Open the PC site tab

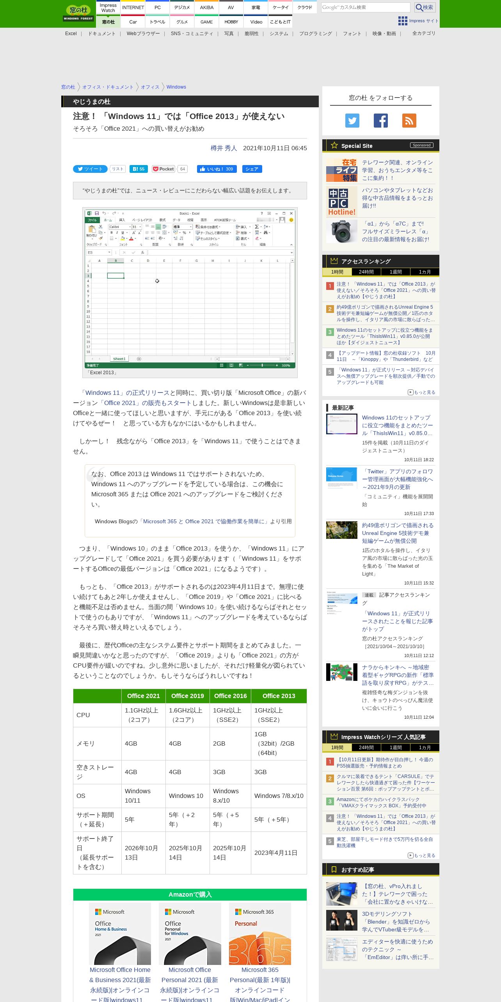point(158,7)
